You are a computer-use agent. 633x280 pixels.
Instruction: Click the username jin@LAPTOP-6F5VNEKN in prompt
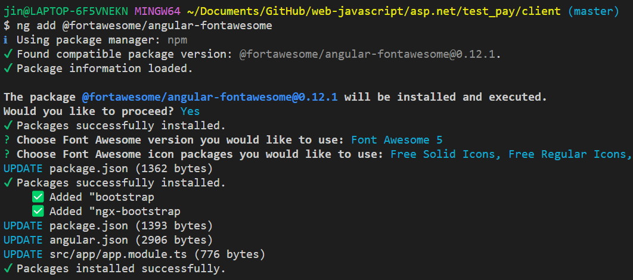click(x=66, y=12)
